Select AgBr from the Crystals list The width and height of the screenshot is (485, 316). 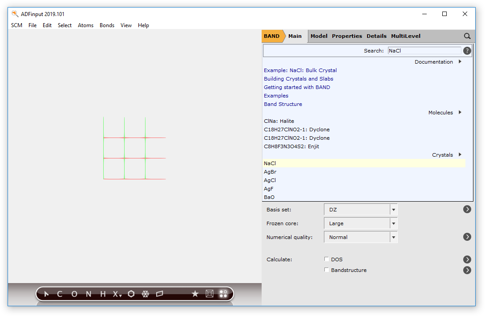270,171
